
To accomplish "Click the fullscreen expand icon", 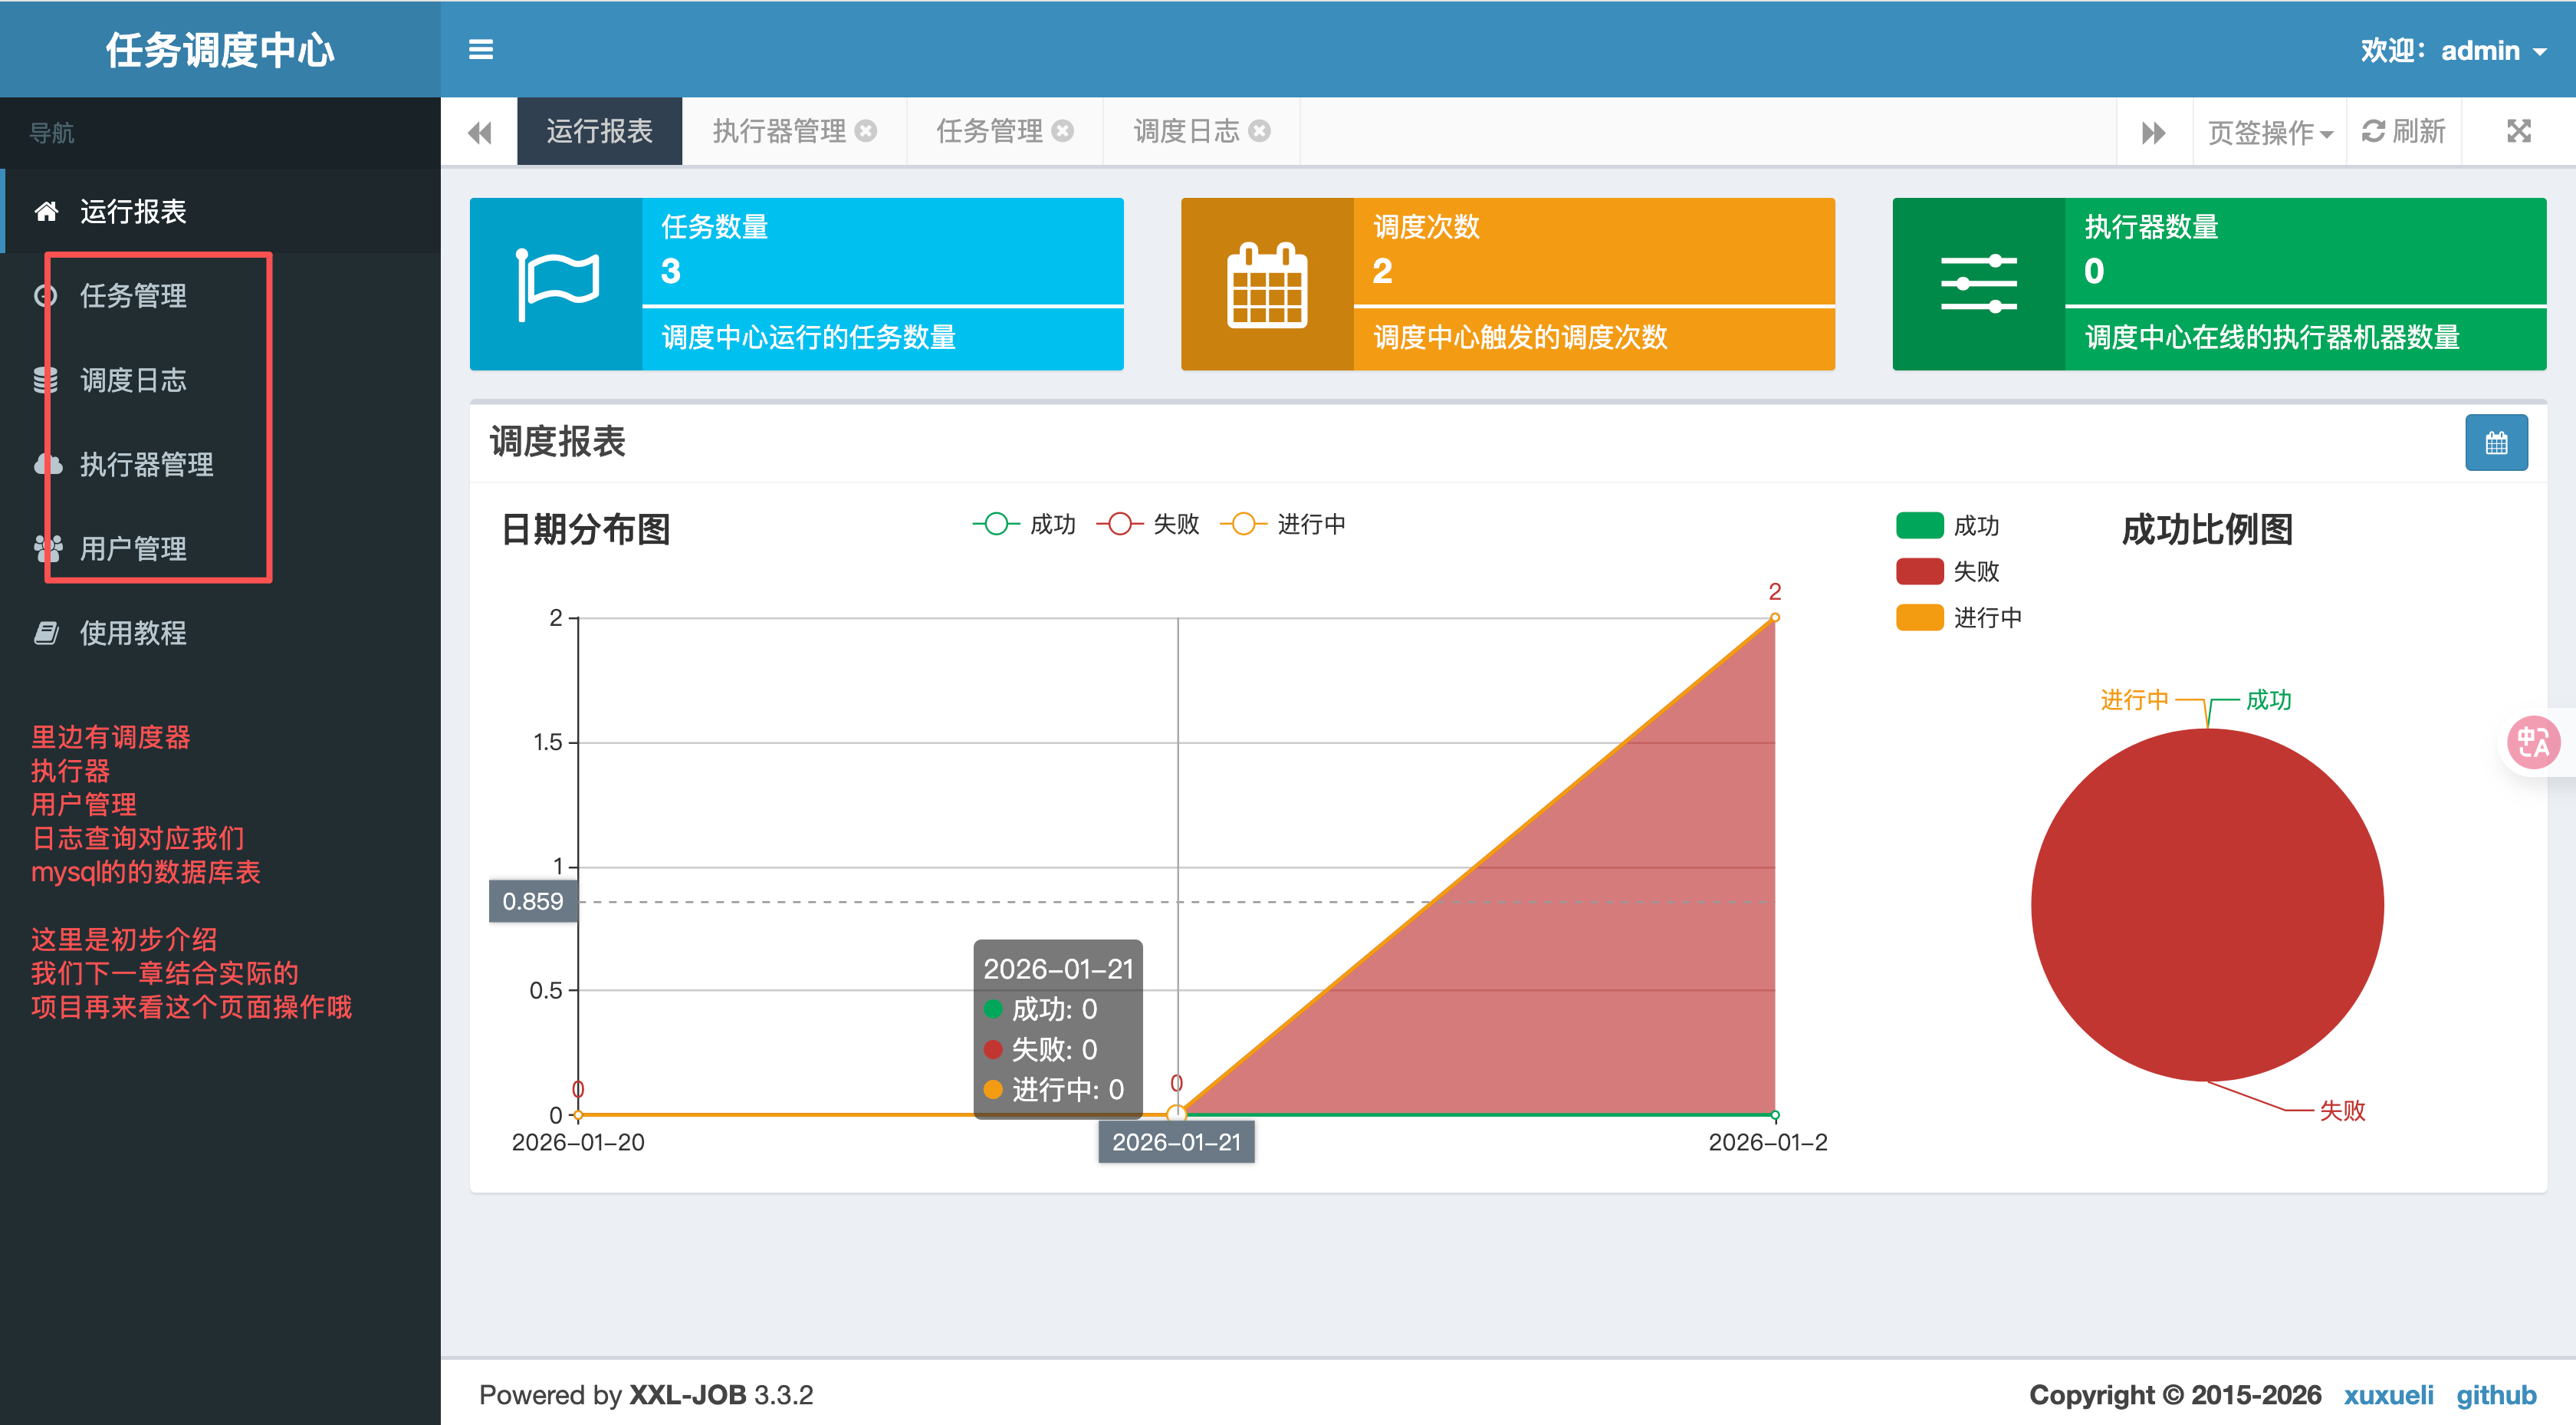I will 2518,131.
